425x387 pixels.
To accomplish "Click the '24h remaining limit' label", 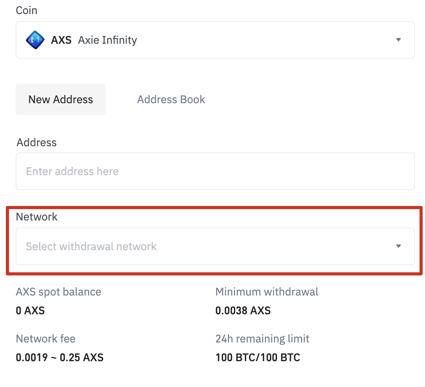I will click(262, 339).
